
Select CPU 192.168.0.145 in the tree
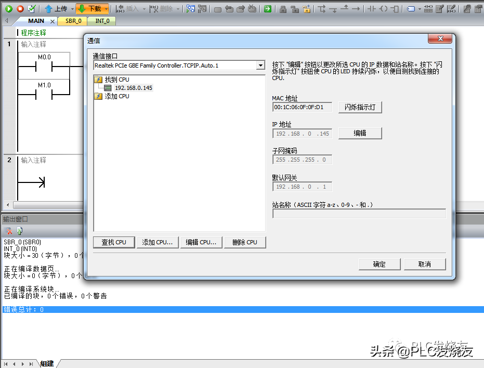(134, 88)
